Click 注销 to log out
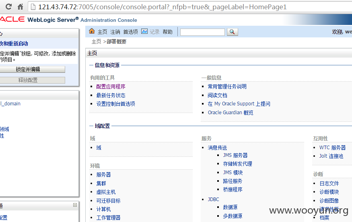The height and width of the screenshot is (222, 352). coord(115,32)
